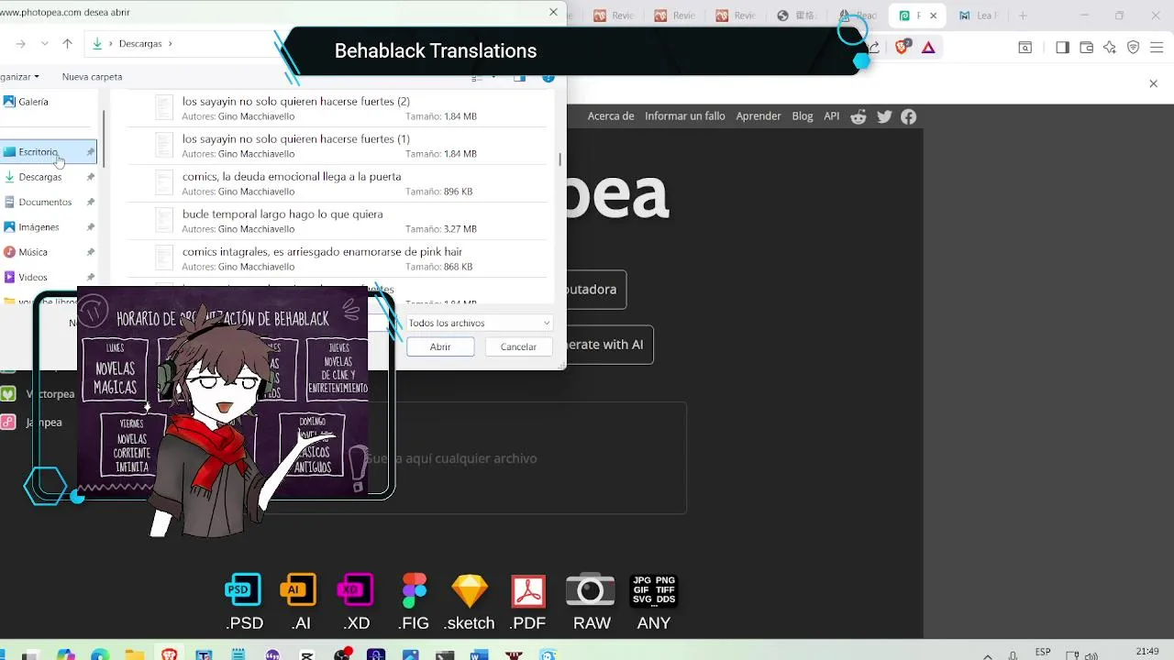1174x660 pixels.
Task: Open Word from the taskbar
Action: [479, 654]
